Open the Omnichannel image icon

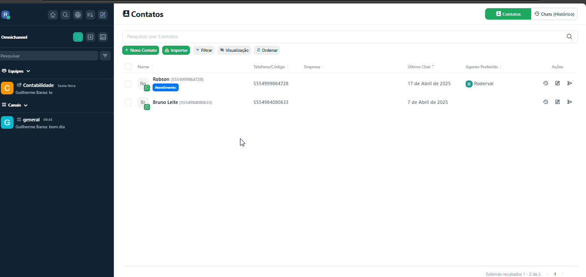click(103, 37)
